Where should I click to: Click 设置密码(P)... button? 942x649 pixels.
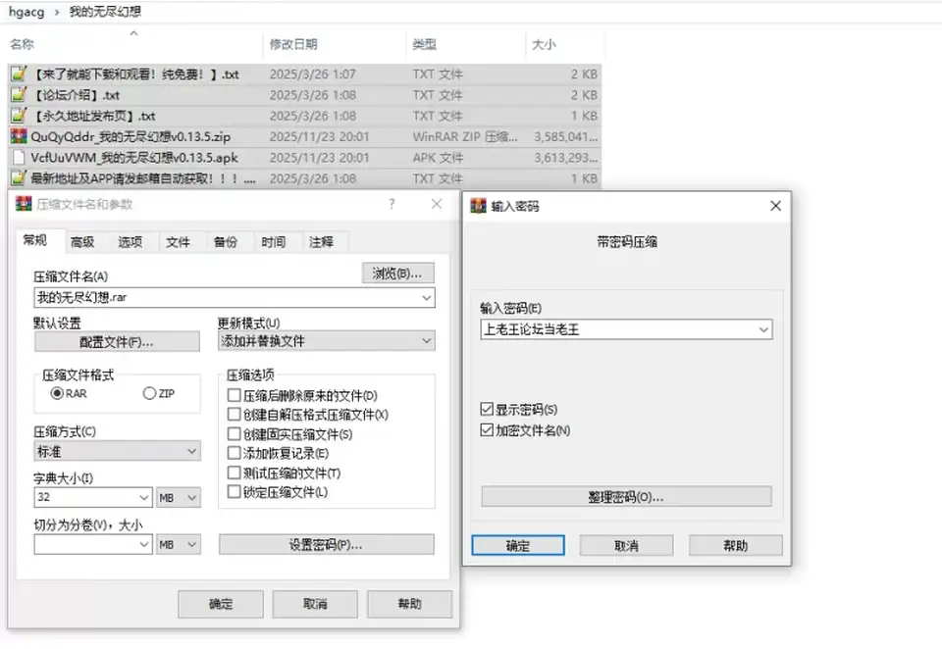point(326,544)
